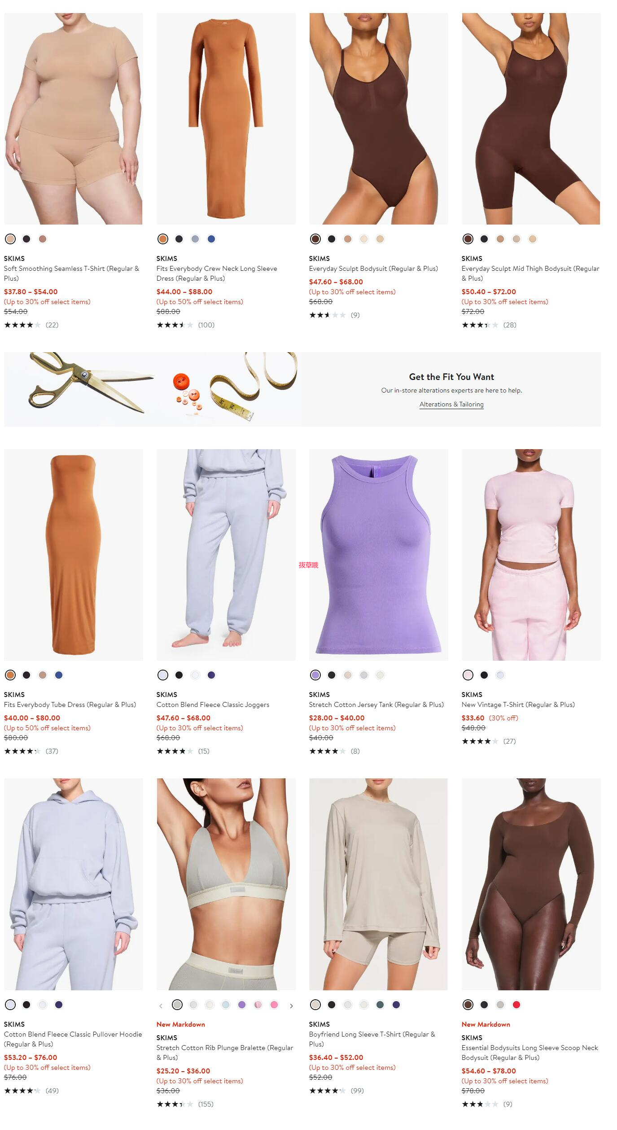Viewport: 617px width, 1130px height.
Task: Click the Get the Fit You Want banner
Action: point(302,389)
